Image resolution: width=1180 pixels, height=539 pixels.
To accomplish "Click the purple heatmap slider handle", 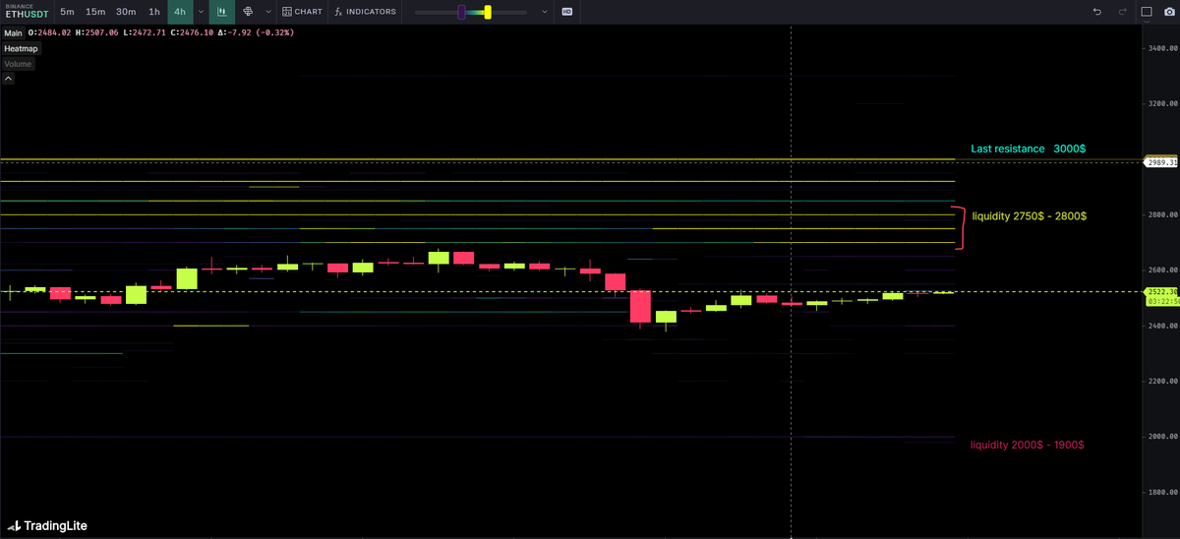I will (x=461, y=12).
